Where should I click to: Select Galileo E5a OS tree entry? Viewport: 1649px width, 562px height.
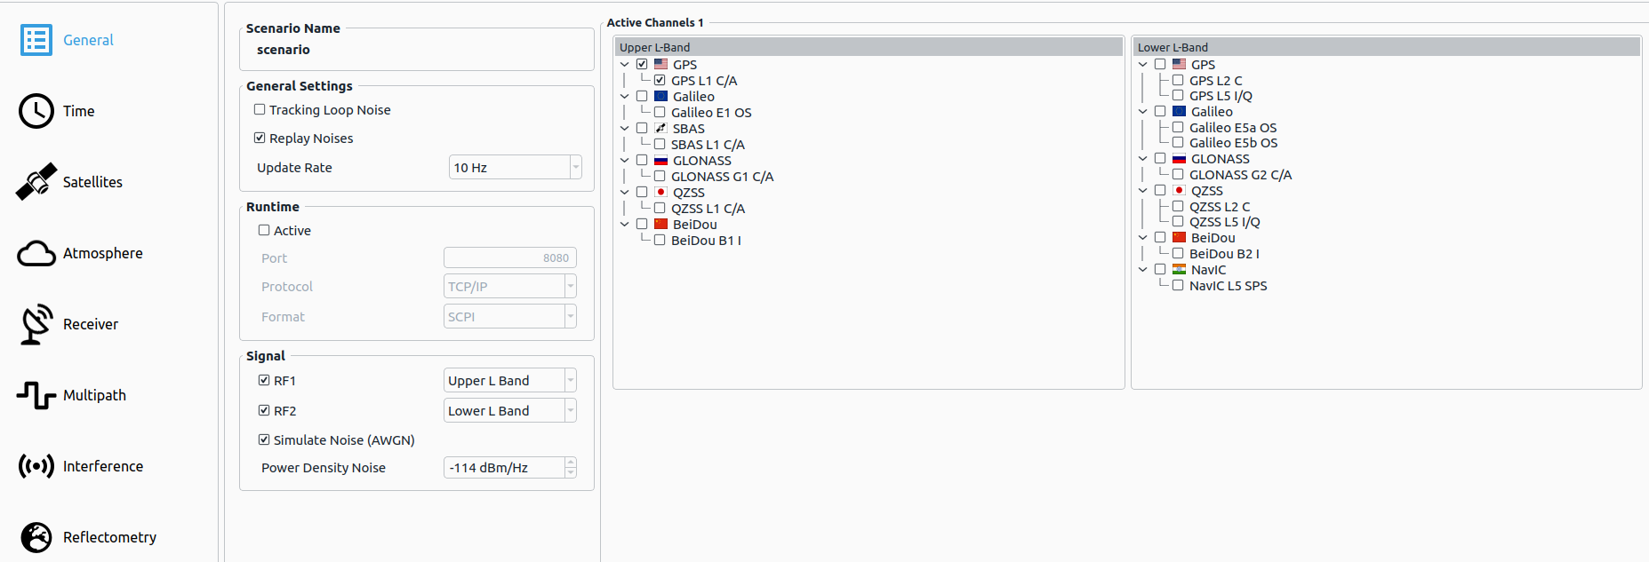pyautogui.click(x=1232, y=128)
